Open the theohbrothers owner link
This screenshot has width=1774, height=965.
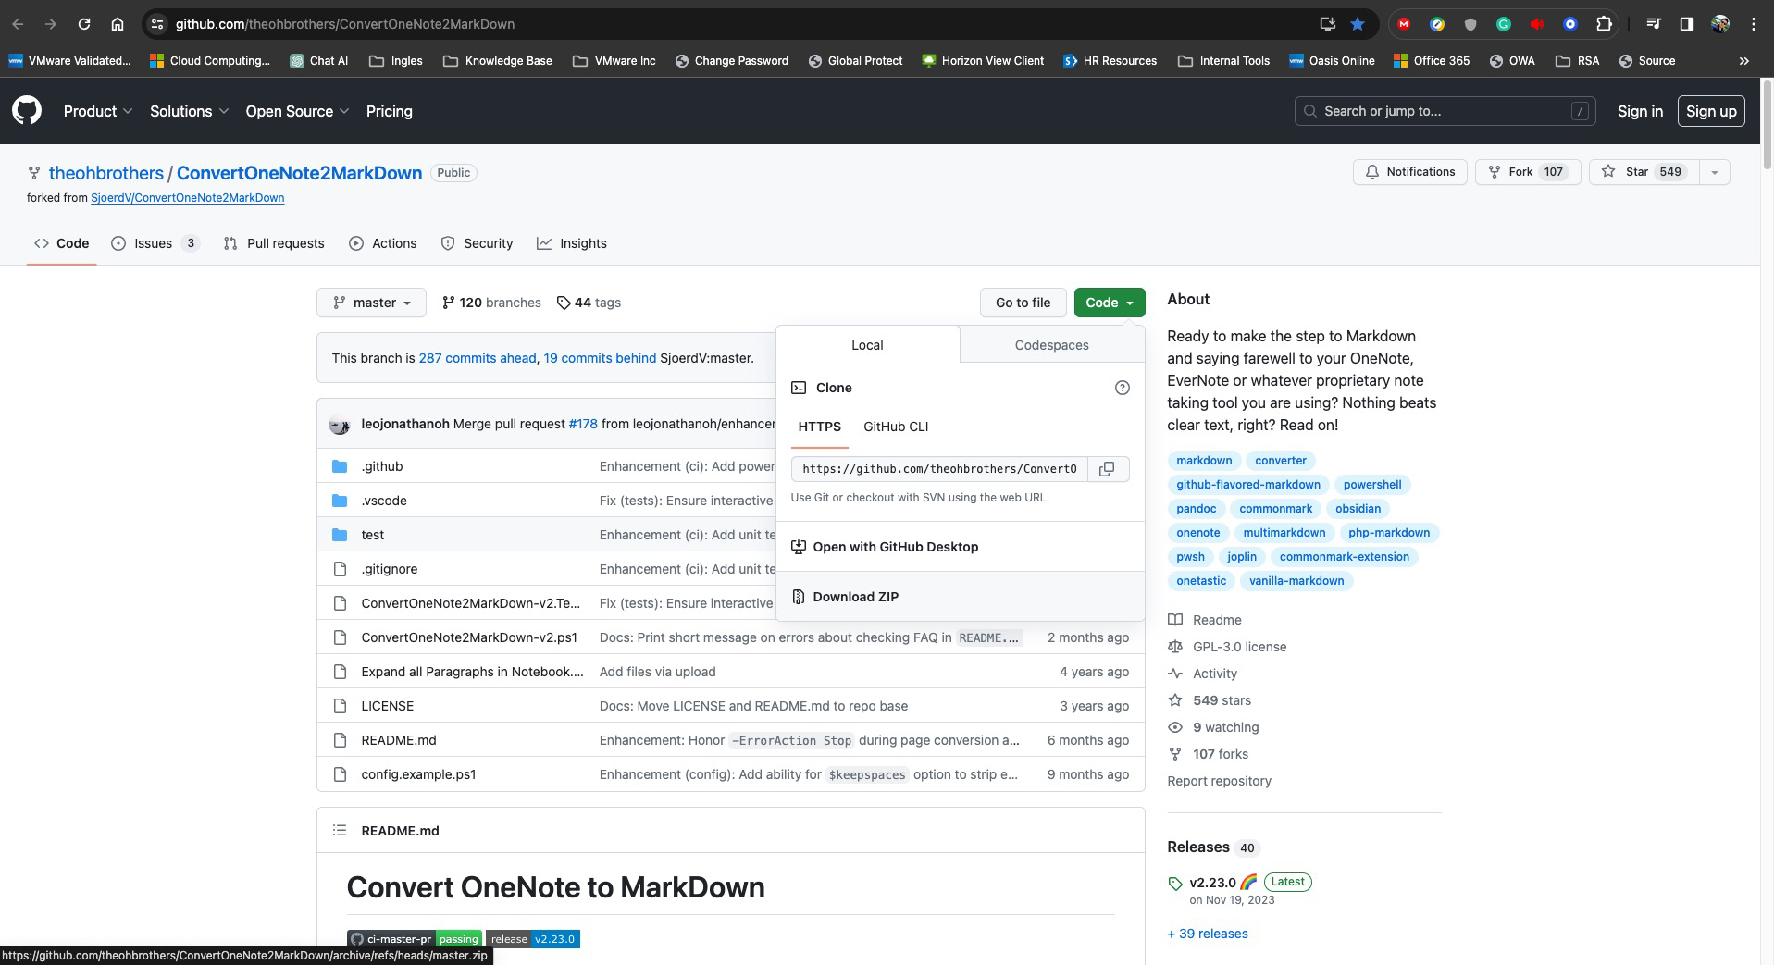(x=106, y=173)
